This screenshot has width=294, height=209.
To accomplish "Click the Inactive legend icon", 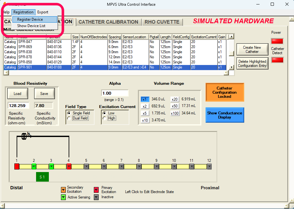I will 96,197.
